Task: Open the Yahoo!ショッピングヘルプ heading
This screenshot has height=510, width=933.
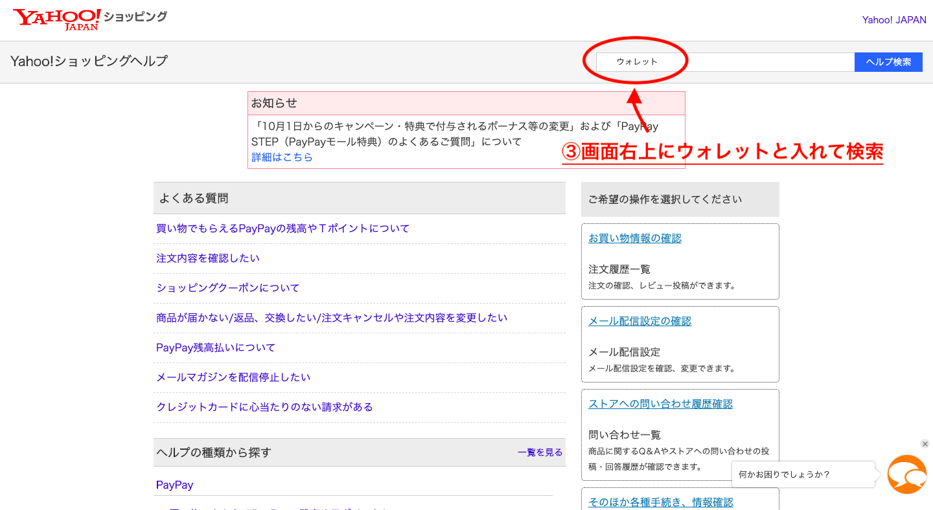Action: (x=89, y=61)
